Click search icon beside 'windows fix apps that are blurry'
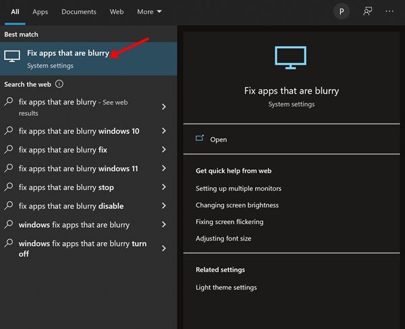Image resolution: width=405 pixels, height=329 pixels. click(x=9, y=225)
